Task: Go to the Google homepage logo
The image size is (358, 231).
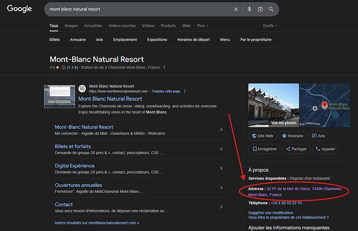Action: [x=19, y=9]
